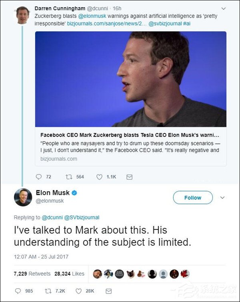240x302 pixels.
Task: View the 7,229 Retweets list
Action: coord(32,274)
